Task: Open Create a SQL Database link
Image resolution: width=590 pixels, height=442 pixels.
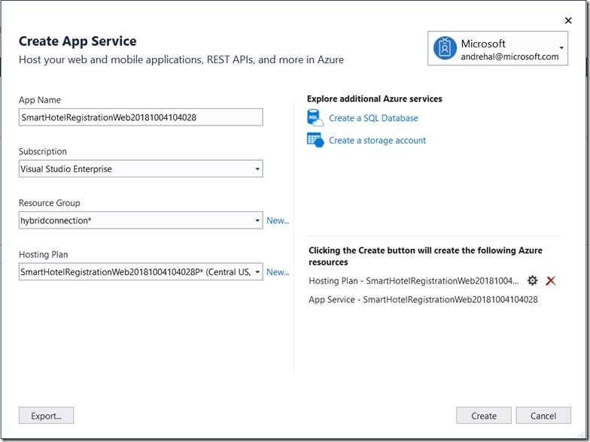Action: [373, 118]
